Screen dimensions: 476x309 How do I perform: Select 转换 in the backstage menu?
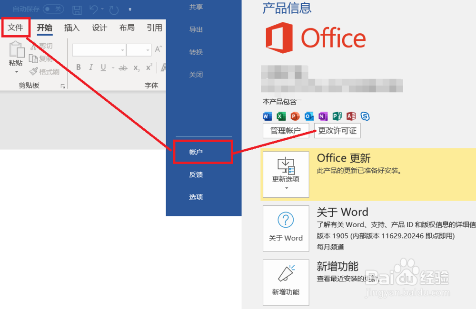(x=196, y=52)
